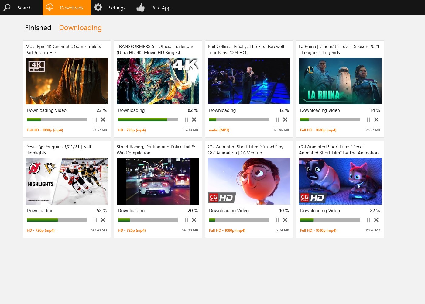Cancel the Phil Collins download
Image resolution: width=425 pixels, height=304 pixels.
(285, 119)
